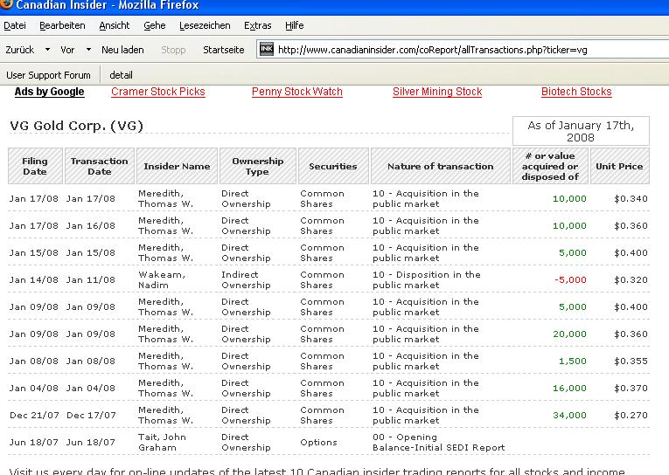Click the Dec 21/07 filing date
669x475 pixels.
click(35, 415)
